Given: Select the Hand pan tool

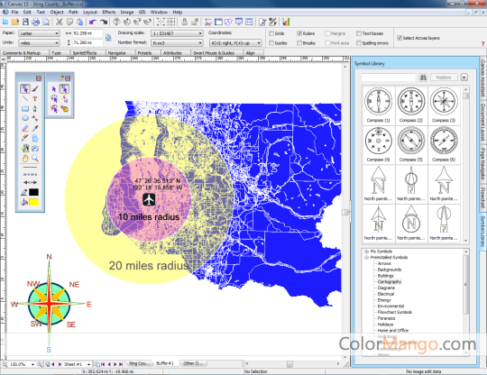Looking at the screenshot, I should click(25, 159).
